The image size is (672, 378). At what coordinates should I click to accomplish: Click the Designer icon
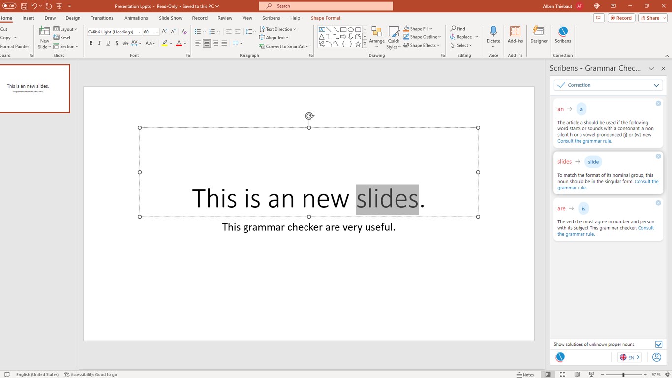point(539,34)
